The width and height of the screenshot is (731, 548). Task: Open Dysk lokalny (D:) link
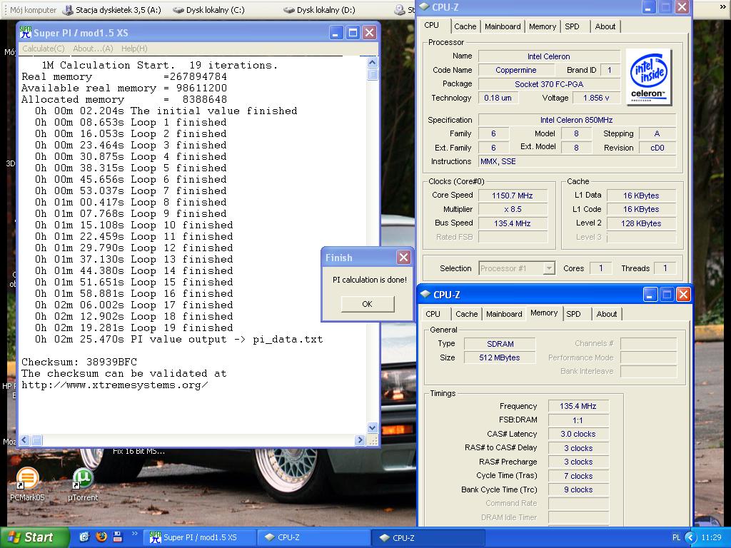(x=319, y=10)
